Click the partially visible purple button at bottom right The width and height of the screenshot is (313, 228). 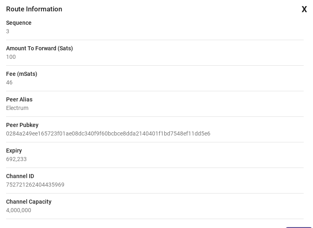[x=299, y=228]
